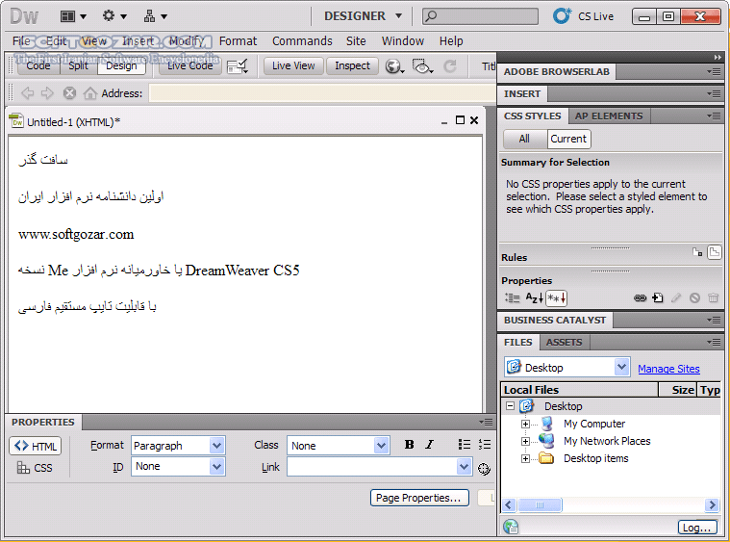Open the Visual Aids eye icon
730x542 pixels.
pyautogui.click(x=422, y=66)
